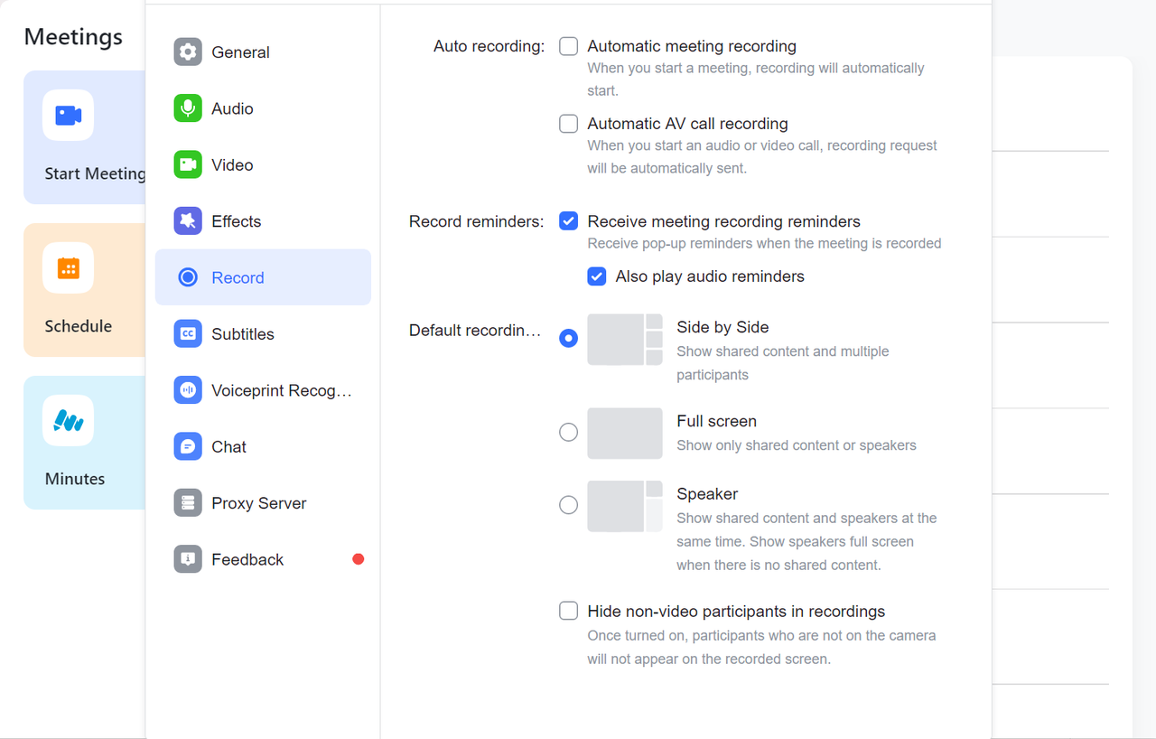Open General settings gear icon

(188, 52)
